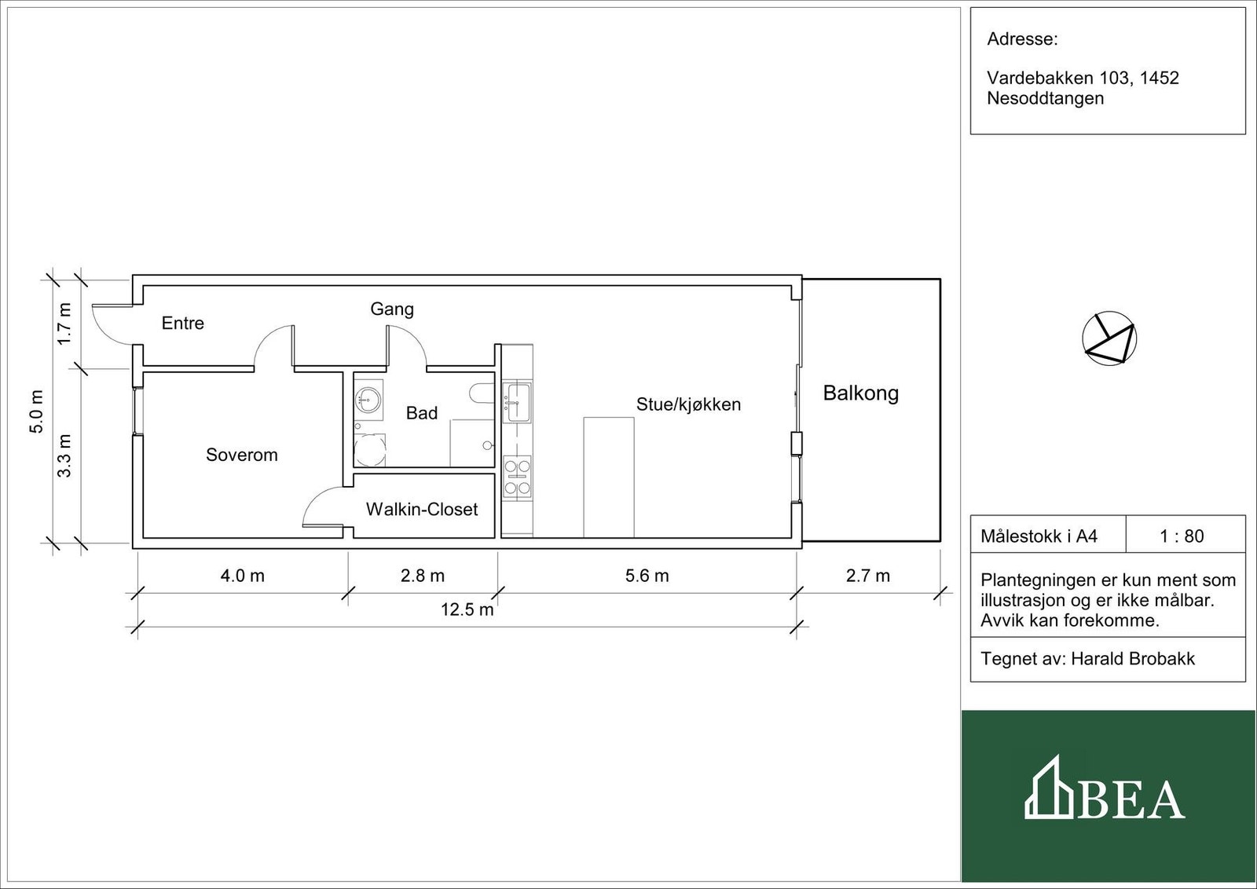This screenshot has width=1257, height=889.
Task: Click the kitchen island rectangle
Action: point(609,477)
